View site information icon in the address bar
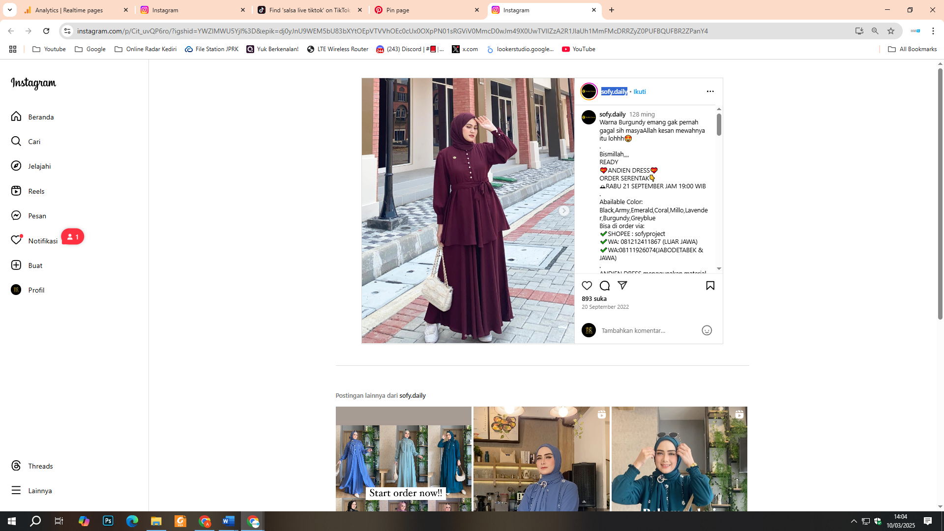Viewport: 944px width, 531px height. click(x=67, y=31)
